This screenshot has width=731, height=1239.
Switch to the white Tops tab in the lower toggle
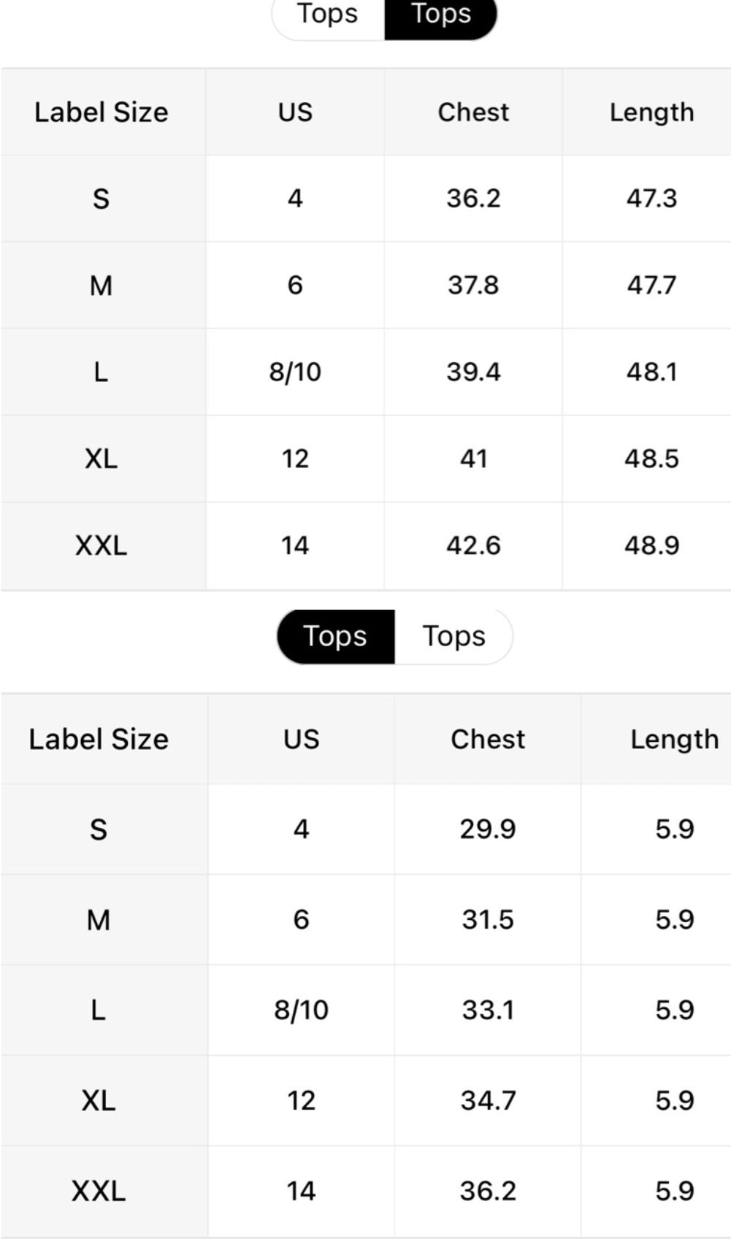tap(453, 637)
